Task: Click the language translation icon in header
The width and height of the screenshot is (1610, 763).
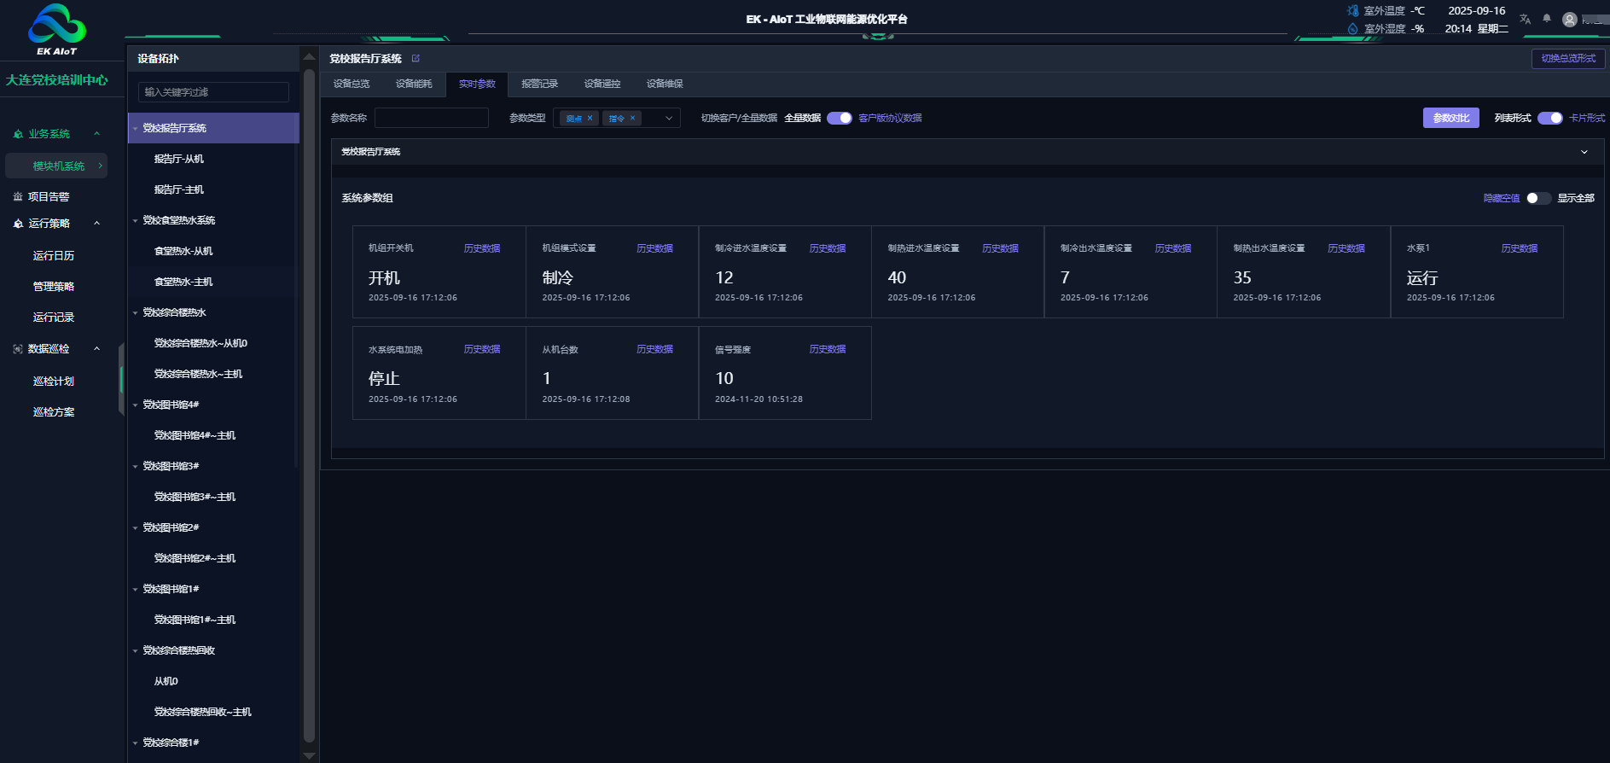Action: [x=1525, y=19]
